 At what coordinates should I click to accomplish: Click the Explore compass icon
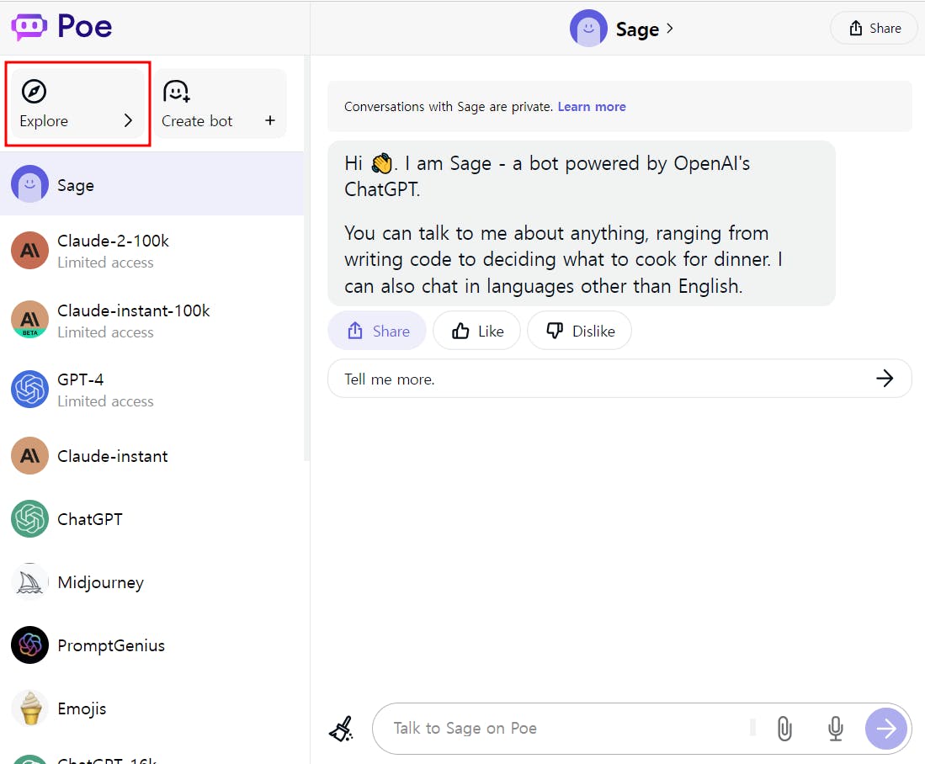[x=34, y=92]
